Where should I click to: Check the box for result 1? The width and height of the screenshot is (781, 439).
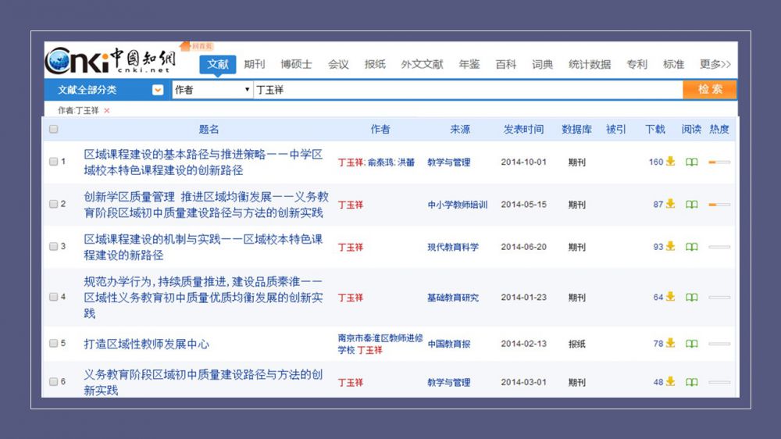54,162
